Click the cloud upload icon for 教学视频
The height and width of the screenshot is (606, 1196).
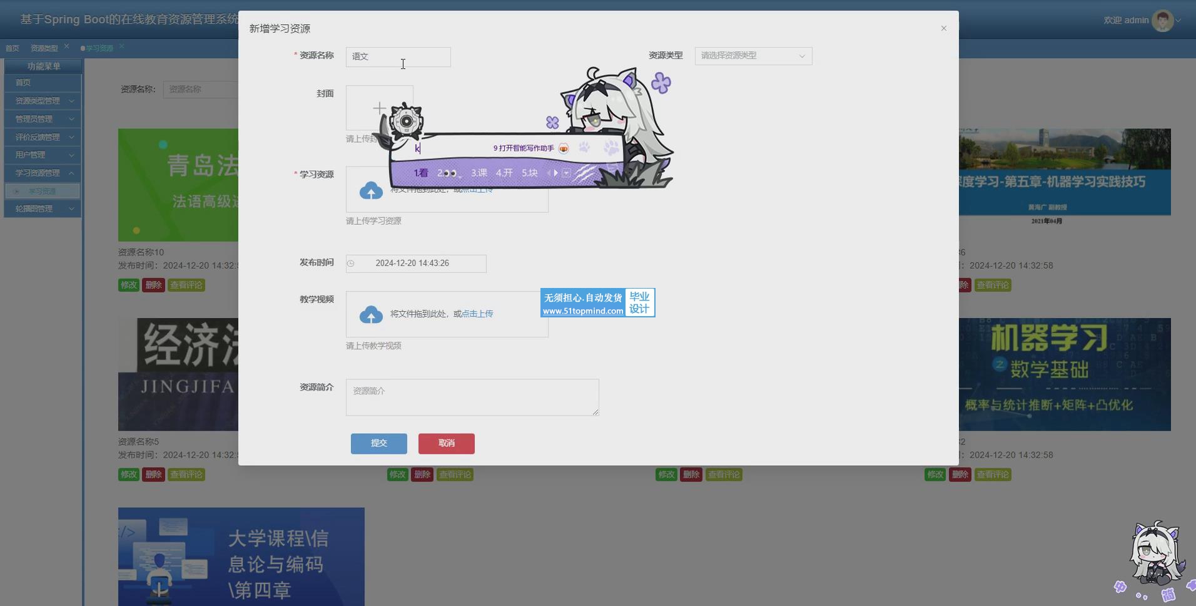coord(371,314)
